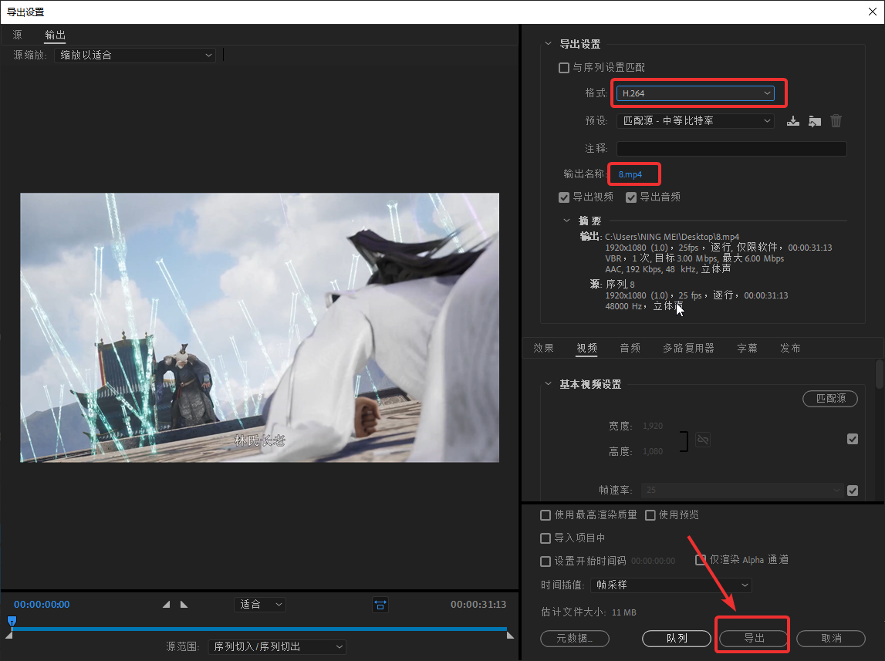The image size is (885, 661).
Task: Toggle the width/height match source checkbox
Action: coord(853,439)
